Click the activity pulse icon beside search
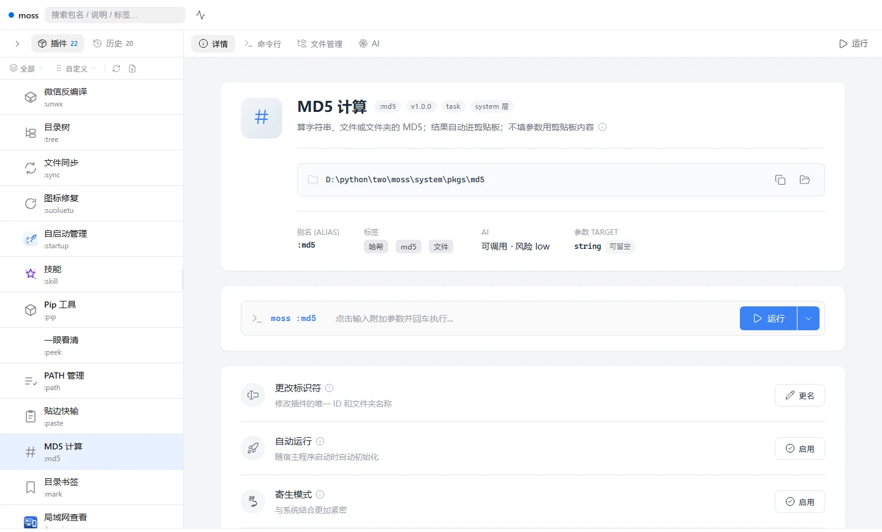 pos(200,15)
